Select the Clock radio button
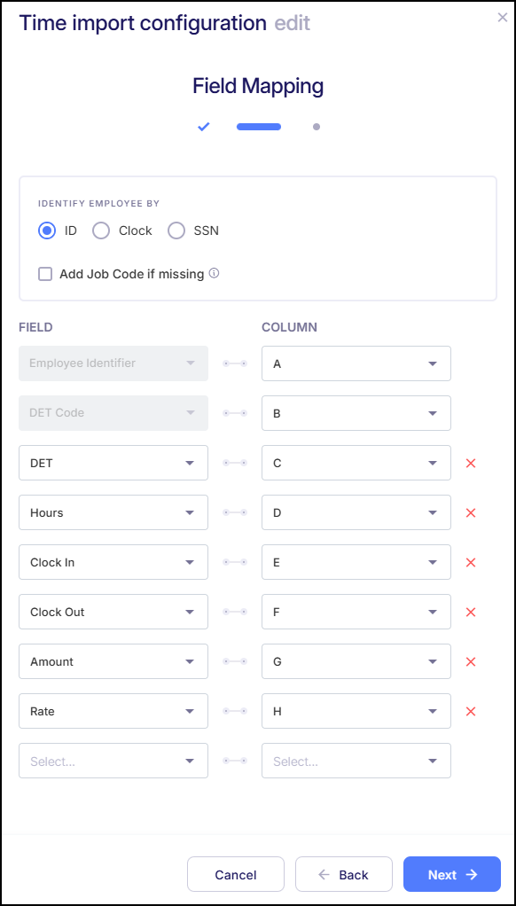 (x=99, y=230)
